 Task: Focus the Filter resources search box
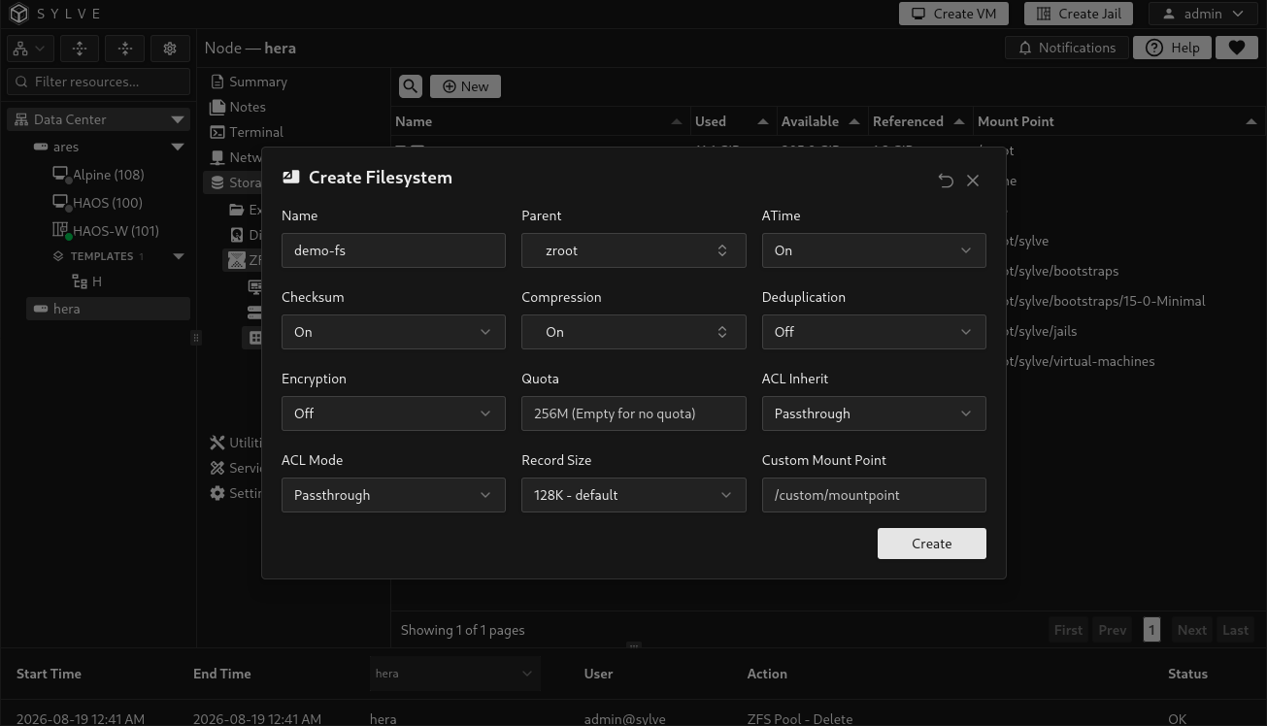tap(98, 82)
